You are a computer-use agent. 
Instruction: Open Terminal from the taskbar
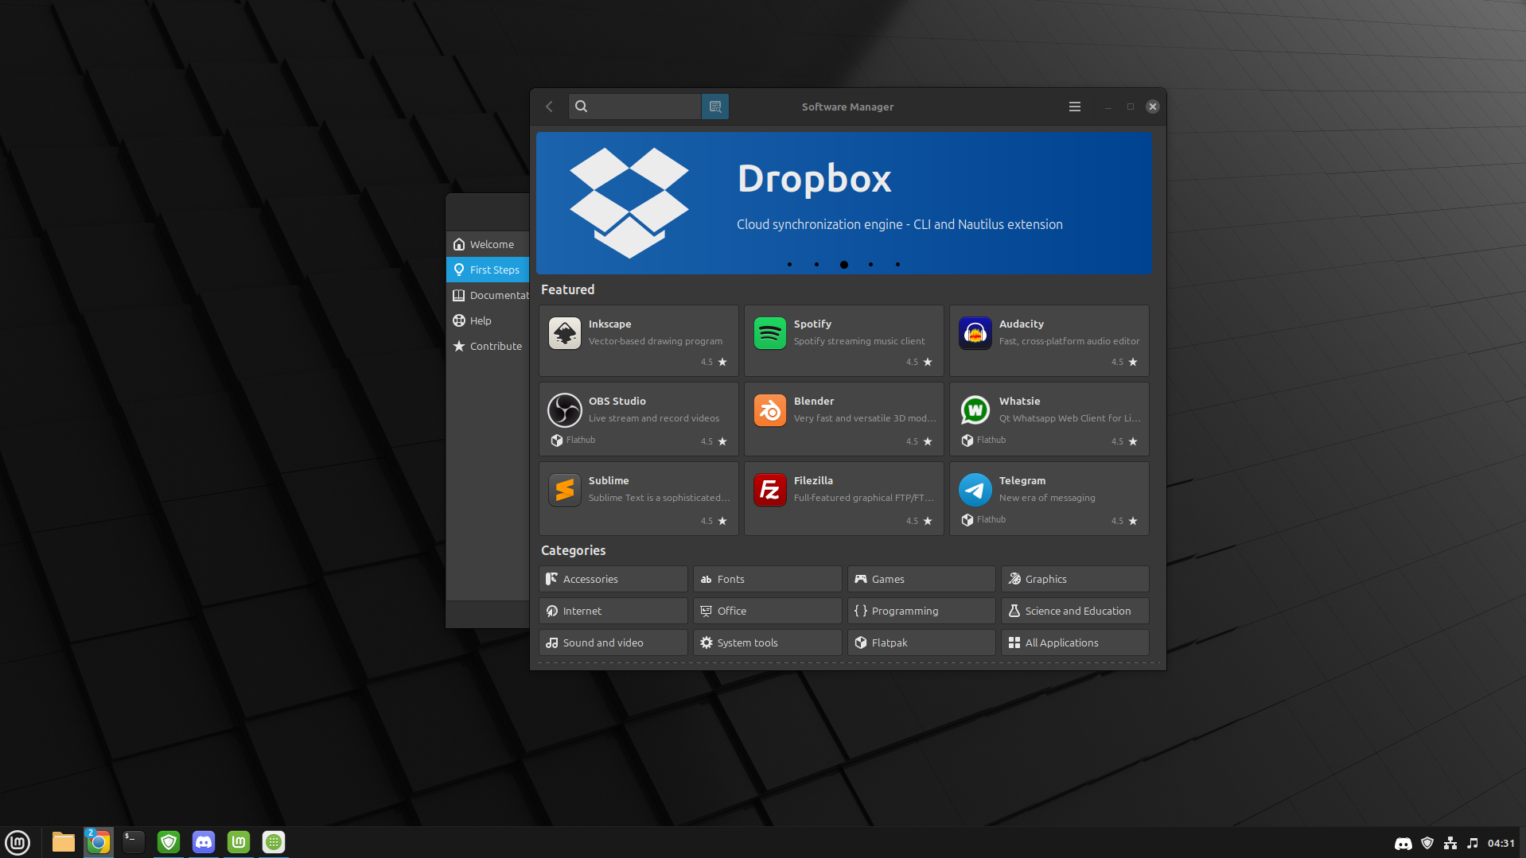point(134,842)
